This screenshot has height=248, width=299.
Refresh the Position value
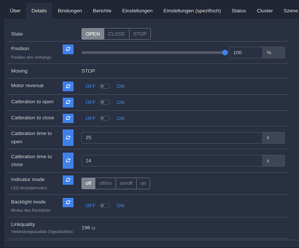68,49
